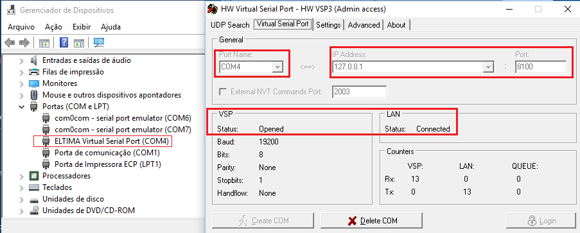Expand the Unidades de DVD/CD-ROM node

point(21,211)
